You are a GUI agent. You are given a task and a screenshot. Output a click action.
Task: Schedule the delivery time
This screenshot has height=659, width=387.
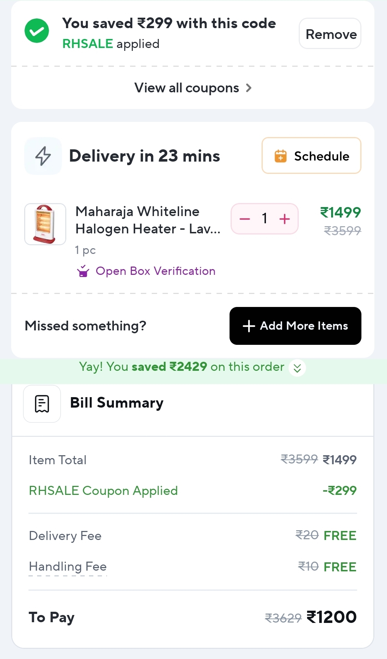tap(312, 156)
